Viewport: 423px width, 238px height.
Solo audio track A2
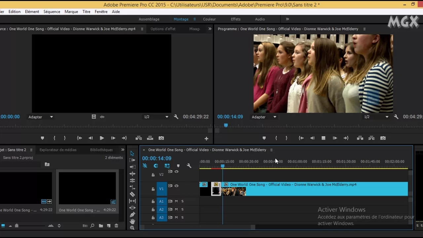(x=182, y=209)
